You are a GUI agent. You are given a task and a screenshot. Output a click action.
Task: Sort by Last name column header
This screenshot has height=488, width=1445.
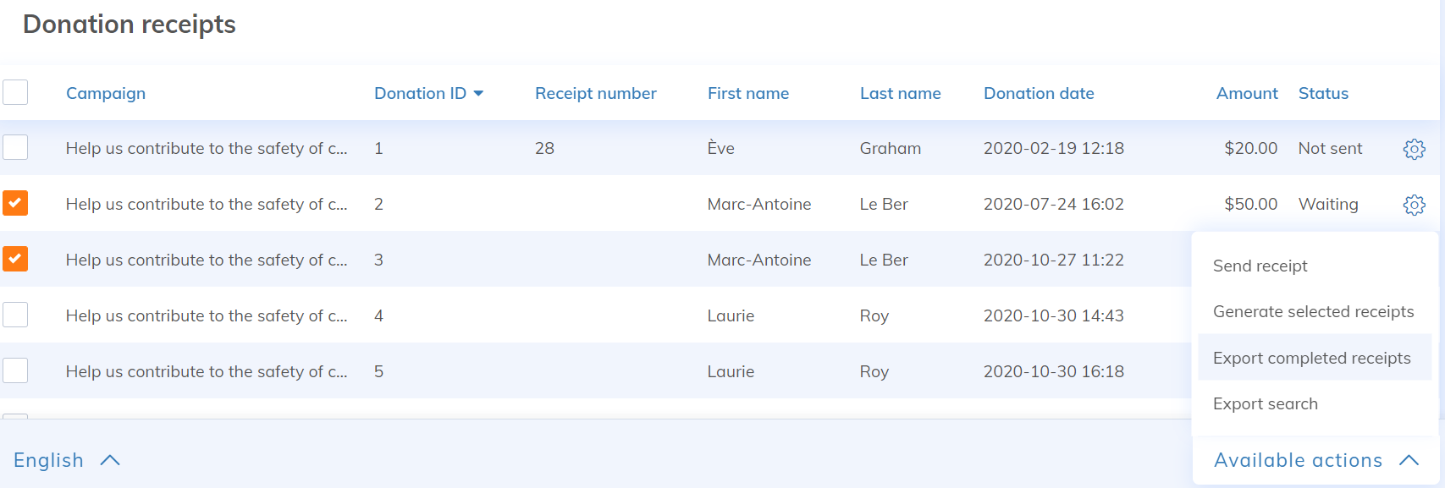tap(900, 94)
